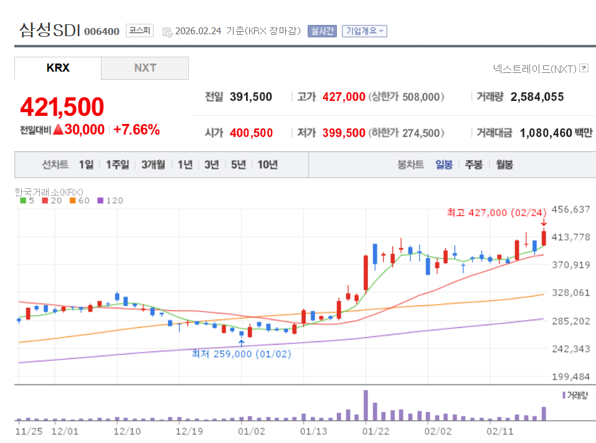Click the red 20-day moving average swatch
This screenshot has height=443, width=596.
(45, 201)
